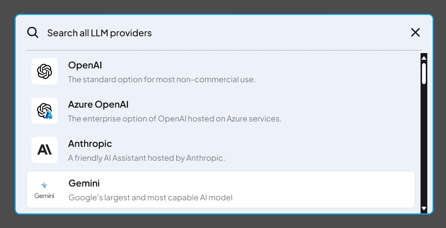Click the Anthropic logo icon
This screenshot has width=446, height=228.
pyautogui.click(x=45, y=150)
